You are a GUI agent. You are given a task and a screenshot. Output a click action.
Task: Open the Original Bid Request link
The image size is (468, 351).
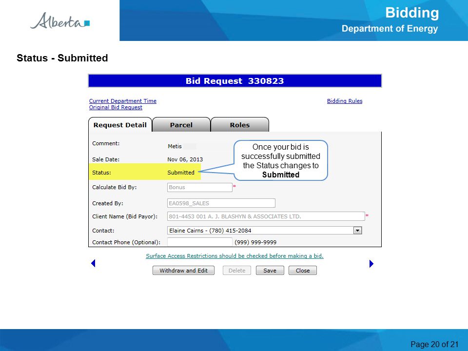pos(116,107)
